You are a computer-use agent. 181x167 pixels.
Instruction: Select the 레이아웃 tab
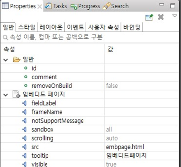tap(51, 27)
